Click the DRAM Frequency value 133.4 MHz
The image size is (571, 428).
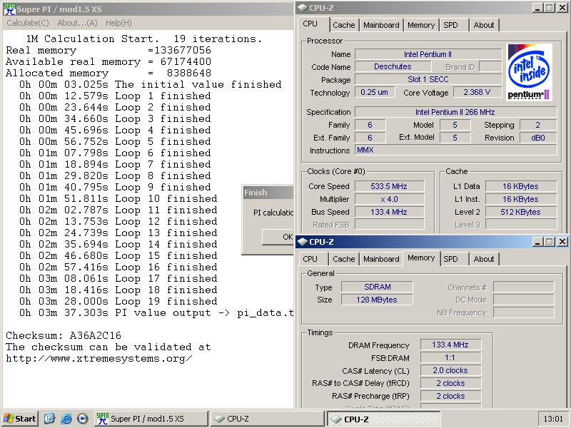tap(450, 345)
